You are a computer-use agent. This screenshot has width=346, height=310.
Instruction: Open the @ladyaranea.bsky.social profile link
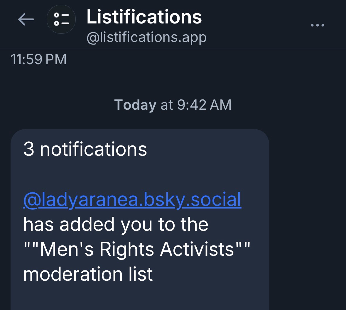click(x=132, y=199)
